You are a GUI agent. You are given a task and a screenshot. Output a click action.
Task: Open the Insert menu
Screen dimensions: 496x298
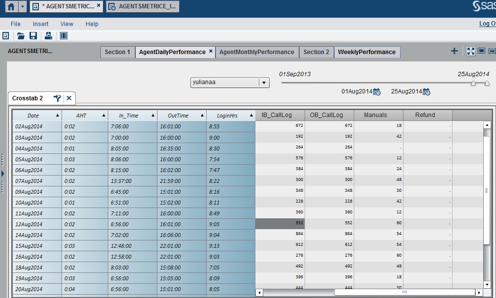(41, 24)
